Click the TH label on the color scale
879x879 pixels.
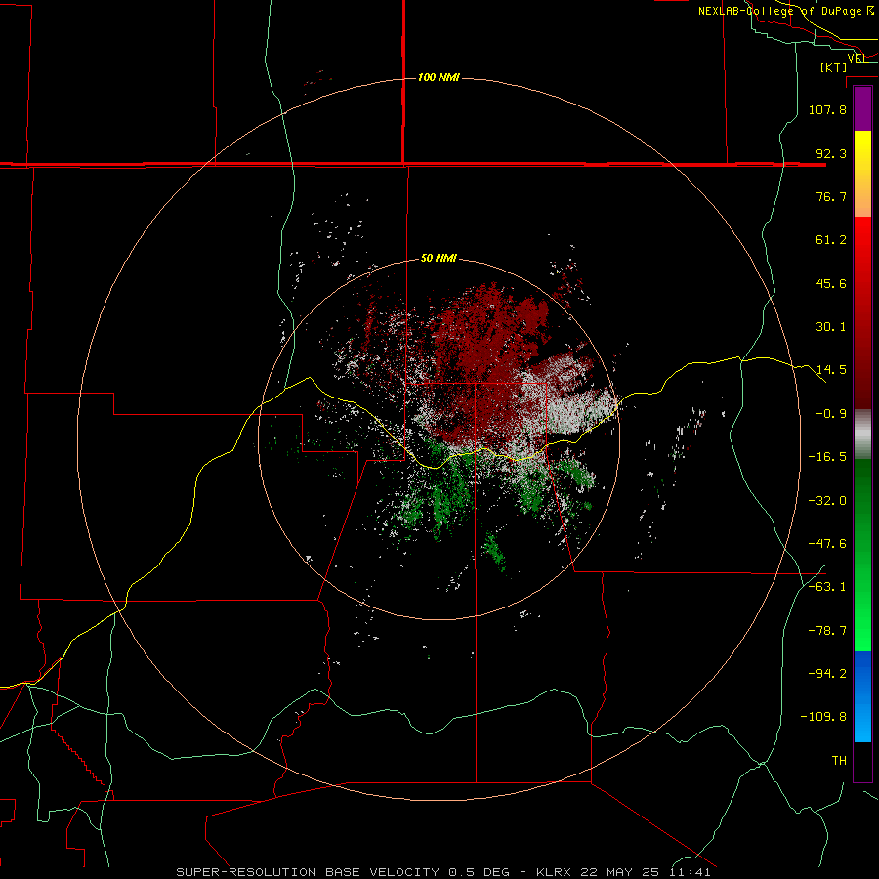[839, 761]
